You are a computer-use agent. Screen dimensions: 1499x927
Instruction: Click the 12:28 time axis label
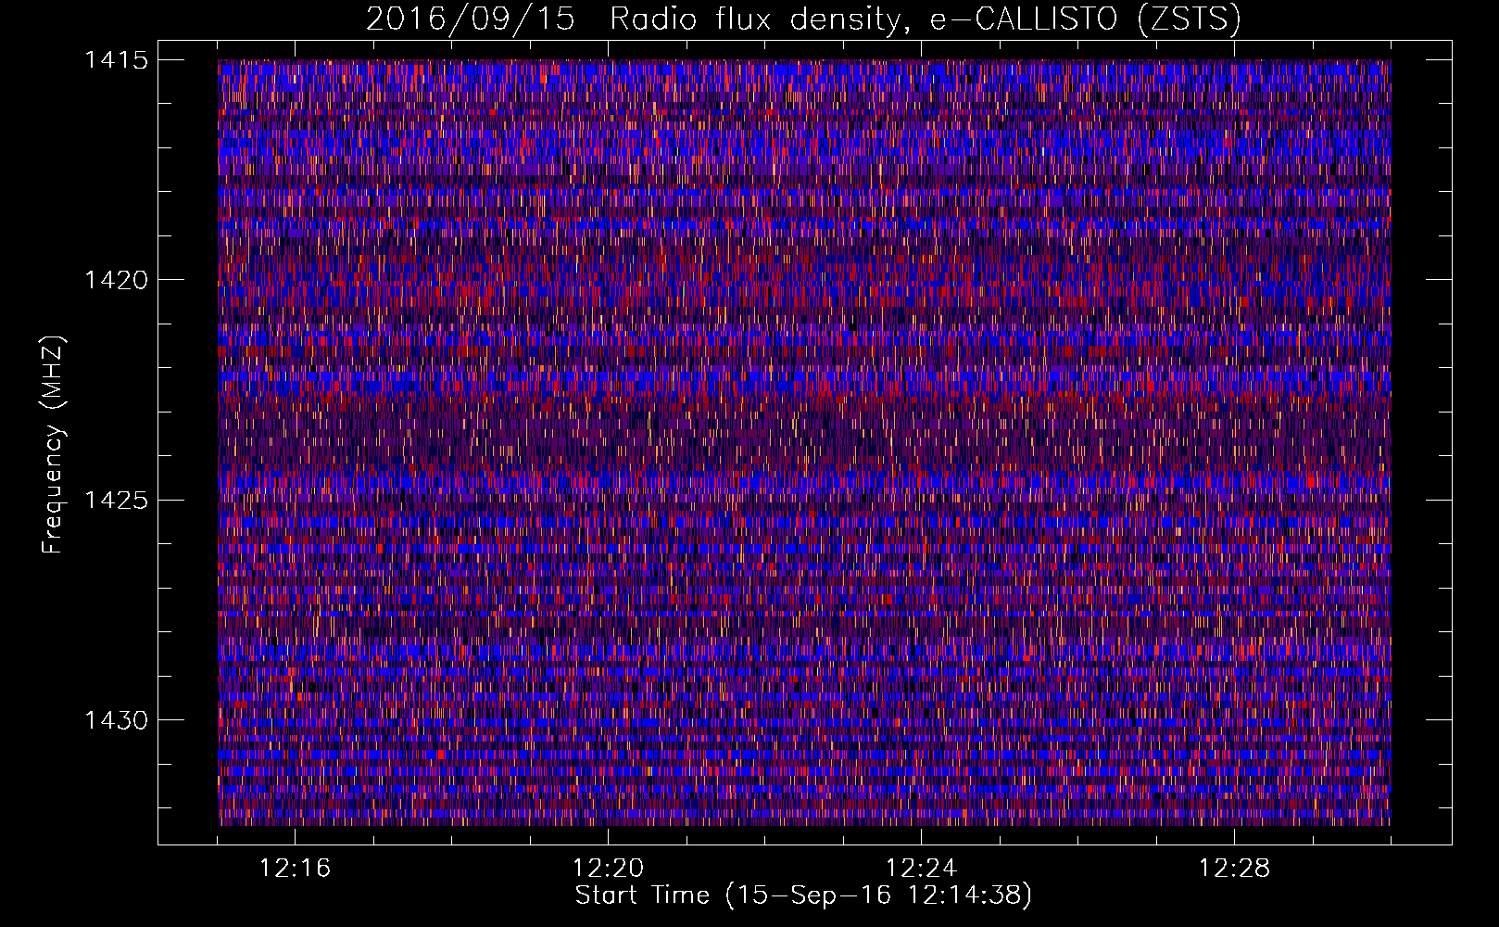coord(1234,869)
